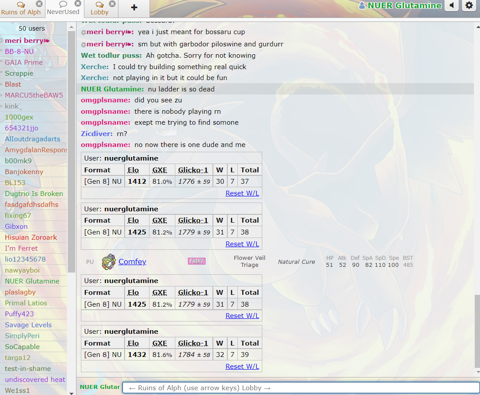
Task: Click the user list scrollbar thumb
Action: (71, 151)
